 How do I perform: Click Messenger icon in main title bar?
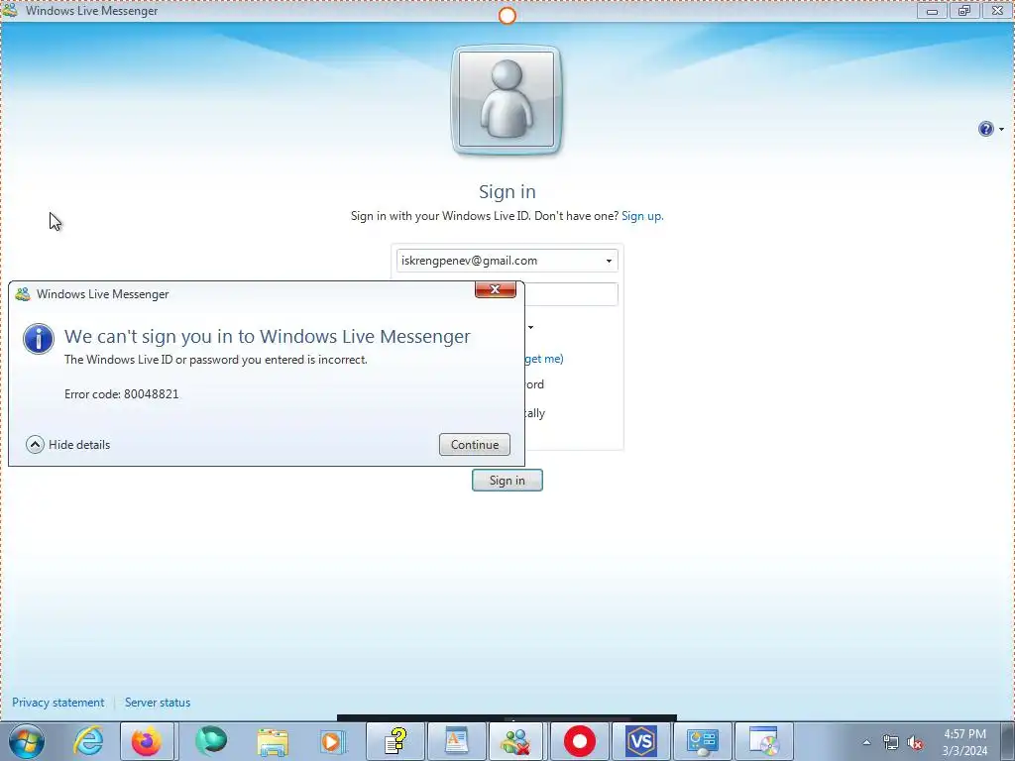point(10,10)
